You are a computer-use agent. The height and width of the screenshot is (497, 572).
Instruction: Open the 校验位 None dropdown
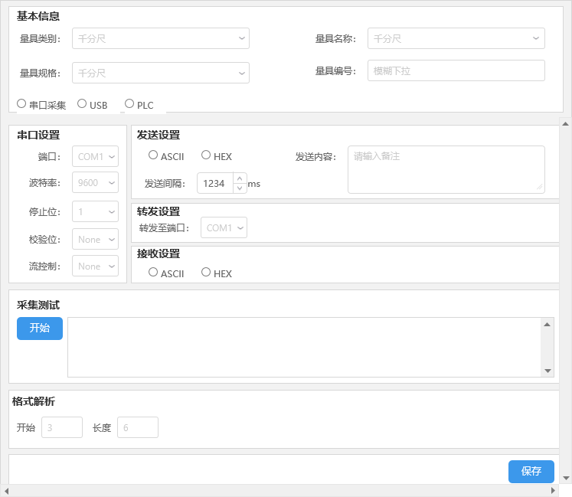click(x=95, y=240)
